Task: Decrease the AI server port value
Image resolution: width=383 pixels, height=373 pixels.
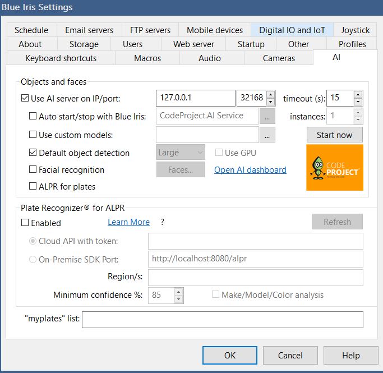Action: [x=271, y=102]
